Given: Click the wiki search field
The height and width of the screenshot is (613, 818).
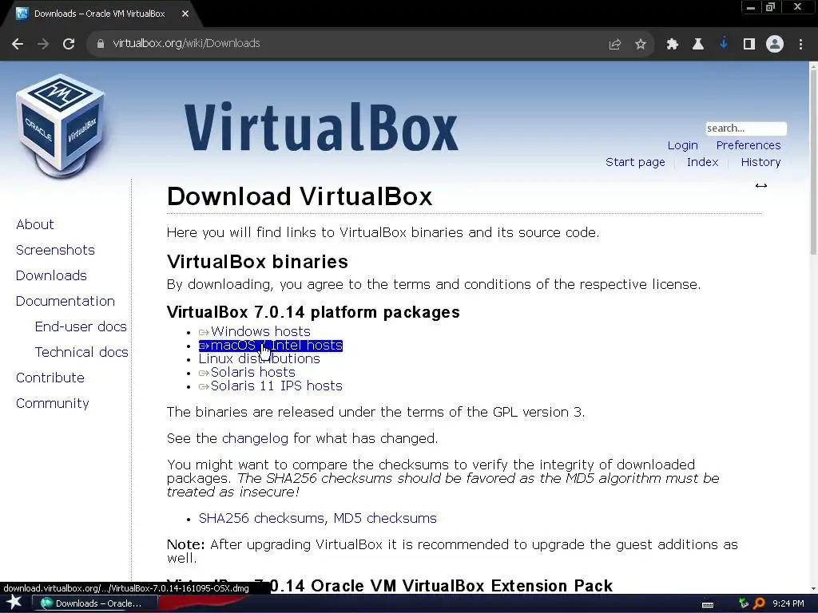Looking at the screenshot, I should pos(746,129).
